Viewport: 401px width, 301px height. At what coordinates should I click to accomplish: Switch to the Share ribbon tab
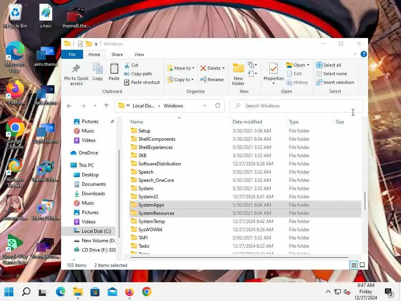pos(117,54)
